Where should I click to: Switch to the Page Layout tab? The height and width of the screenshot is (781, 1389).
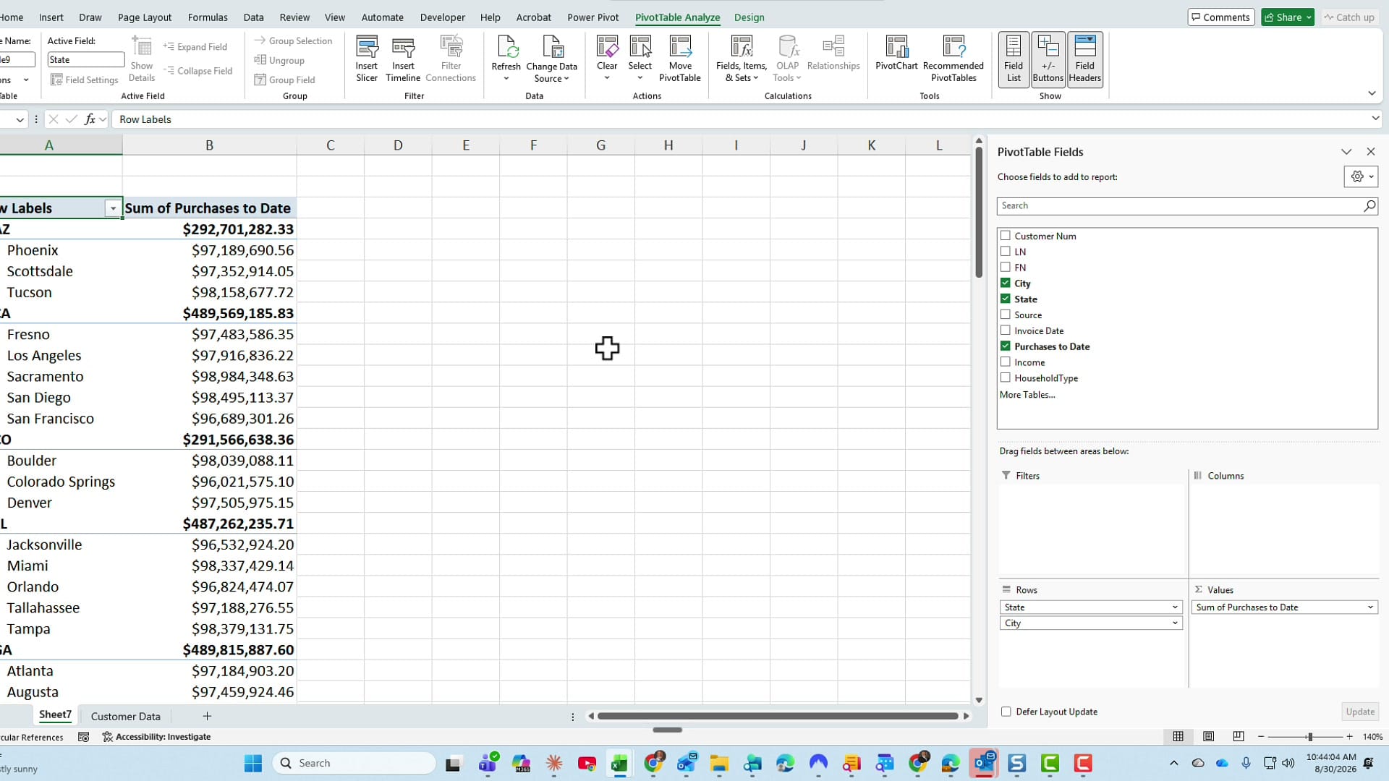click(x=145, y=17)
